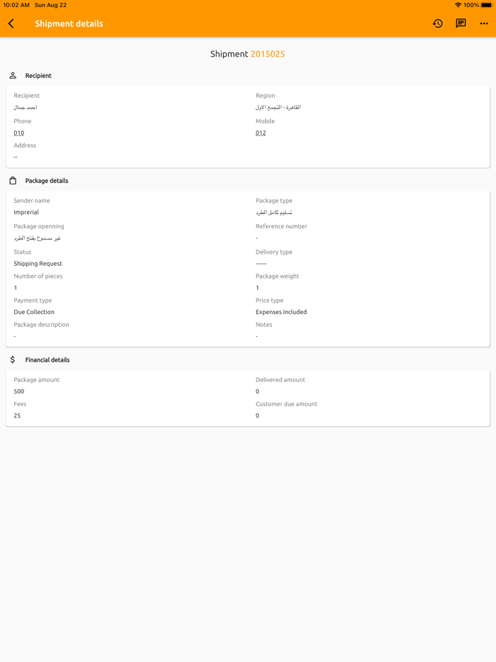Select the Imprerial sender name
496x662 pixels.
pos(26,212)
